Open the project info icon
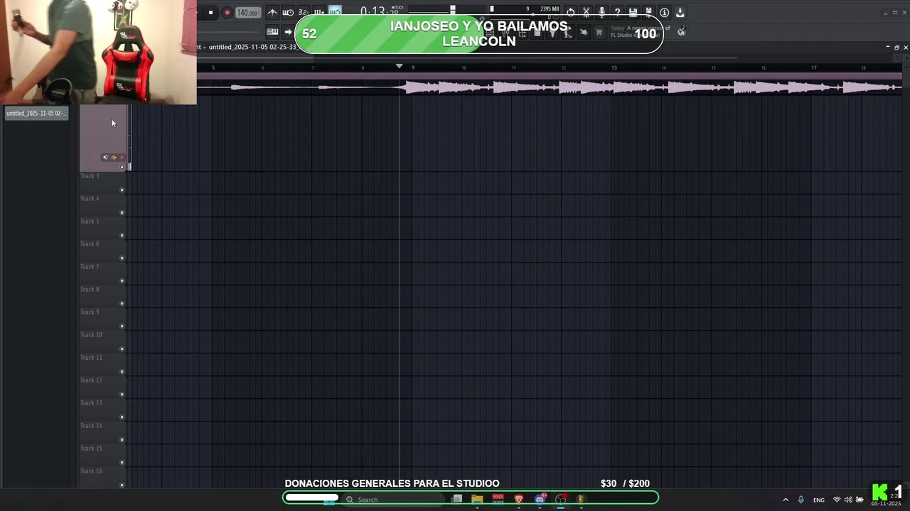 point(664,13)
